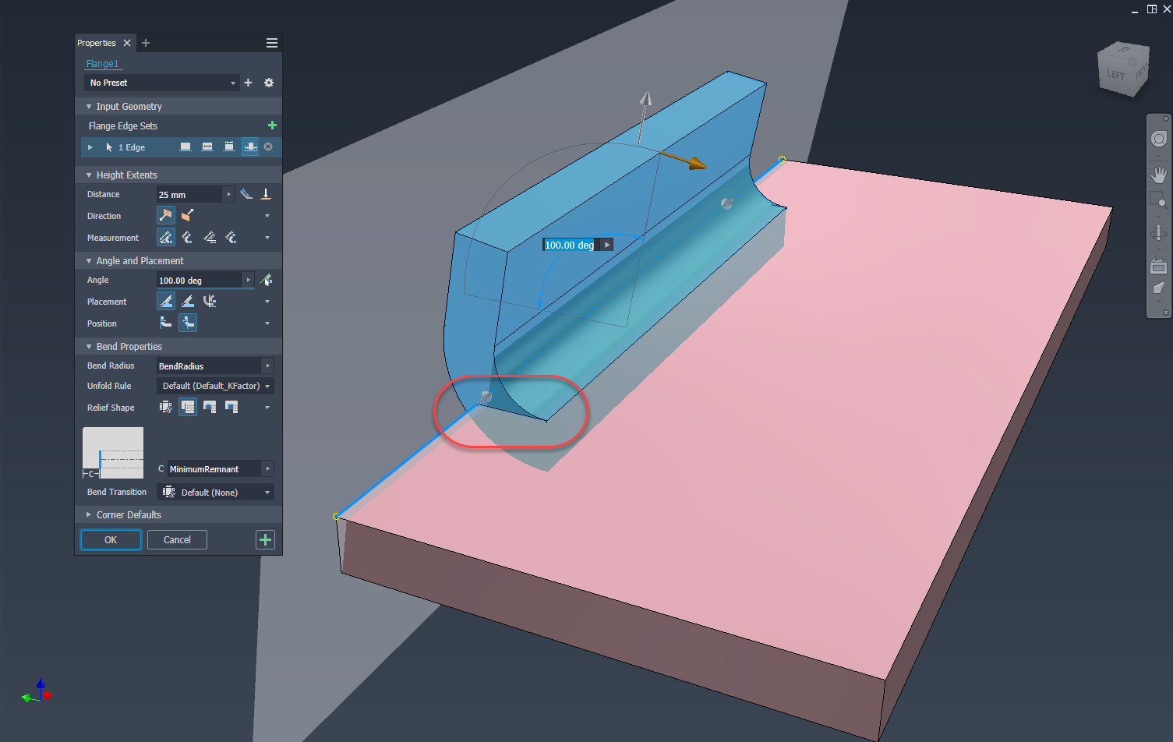
Task: Select the Flip Direction icon under Direction
Action: tap(187, 215)
